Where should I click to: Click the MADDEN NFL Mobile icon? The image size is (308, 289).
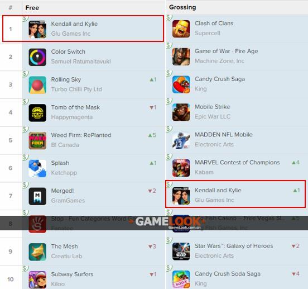pyautogui.click(x=181, y=140)
